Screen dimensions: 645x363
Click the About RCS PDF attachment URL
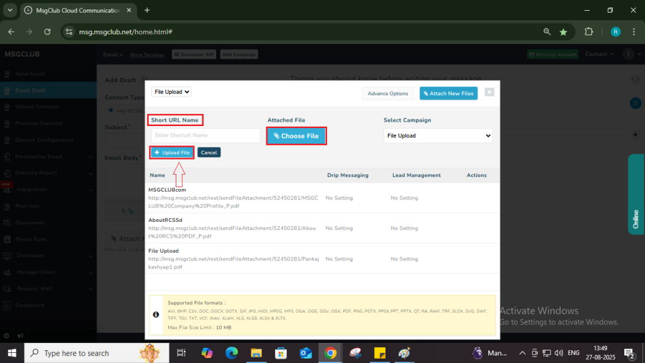tap(232, 232)
